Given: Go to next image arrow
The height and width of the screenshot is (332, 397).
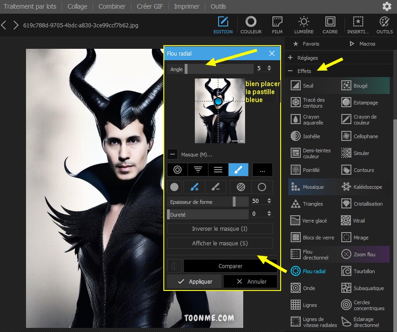Looking at the screenshot, I should pos(16,25).
